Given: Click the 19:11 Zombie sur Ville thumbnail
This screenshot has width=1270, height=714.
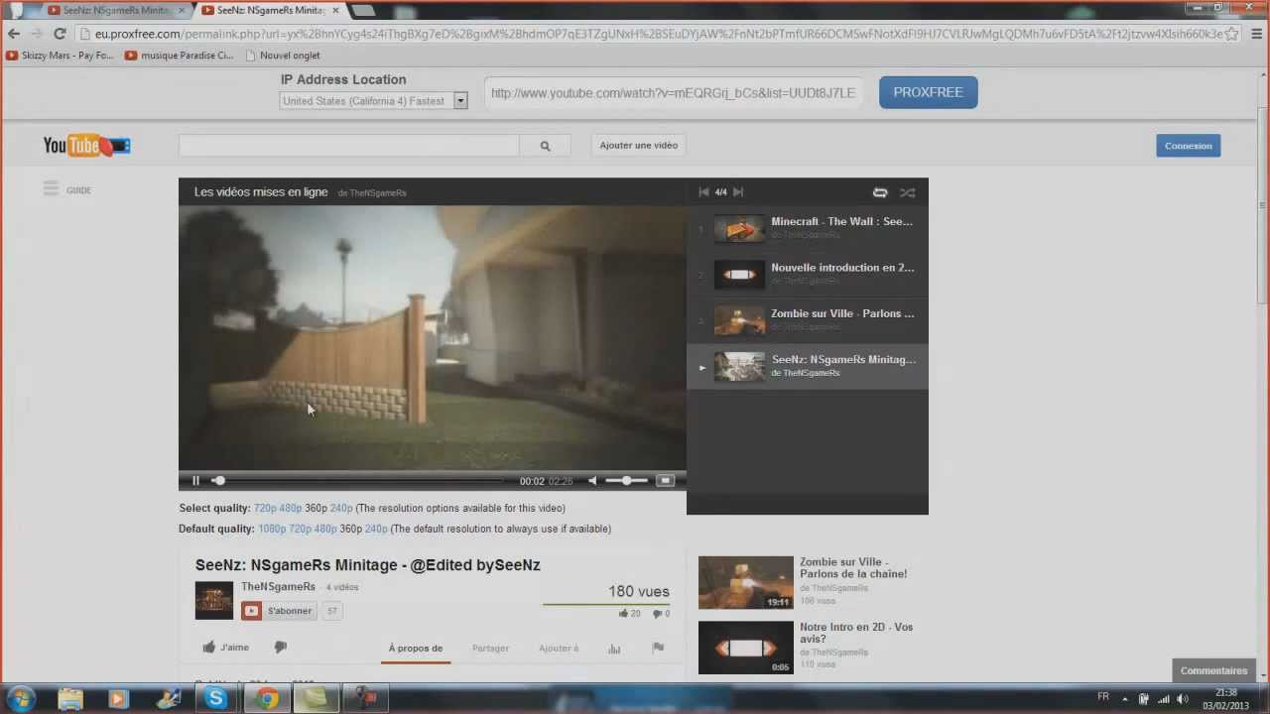Looking at the screenshot, I should click(x=746, y=582).
